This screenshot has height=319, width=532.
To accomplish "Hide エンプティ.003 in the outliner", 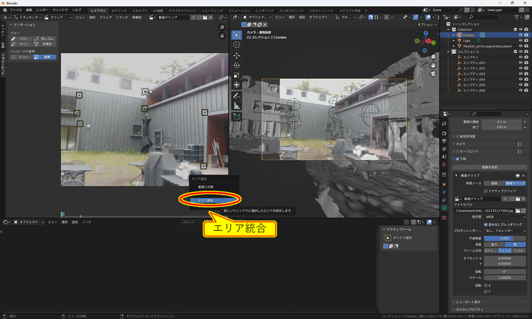I will (x=520, y=74).
